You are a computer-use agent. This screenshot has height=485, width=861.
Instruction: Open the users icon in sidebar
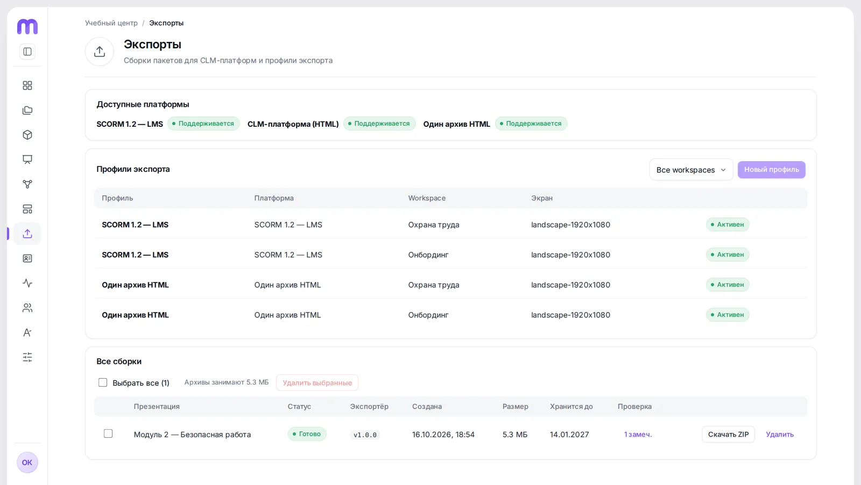(27, 308)
